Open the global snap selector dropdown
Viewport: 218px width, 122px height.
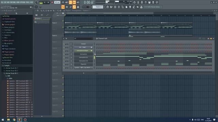(x=86, y=7)
